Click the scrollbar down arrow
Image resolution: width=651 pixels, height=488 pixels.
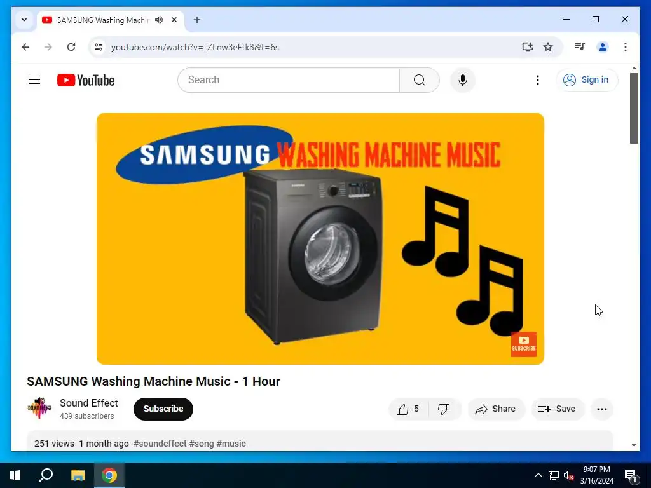[634, 445]
